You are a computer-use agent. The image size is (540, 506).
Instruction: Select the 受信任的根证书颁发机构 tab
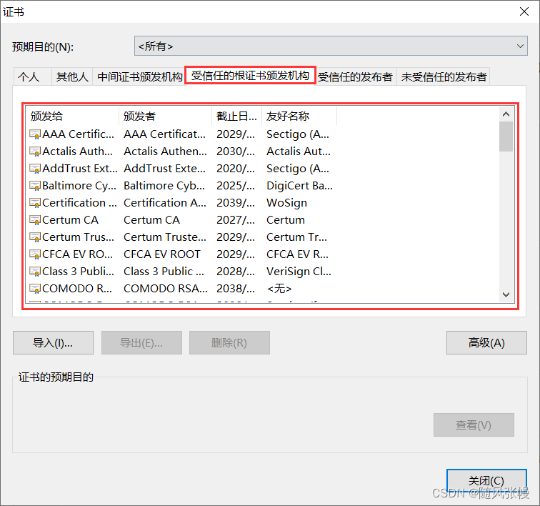pos(251,76)
